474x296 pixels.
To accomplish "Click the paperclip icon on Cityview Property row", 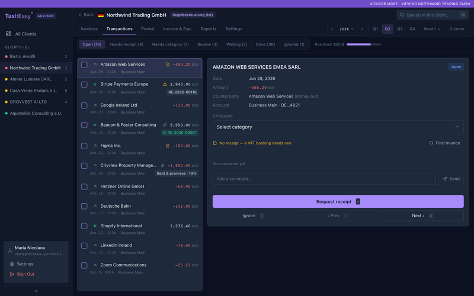I will click(x=162, y=166).
